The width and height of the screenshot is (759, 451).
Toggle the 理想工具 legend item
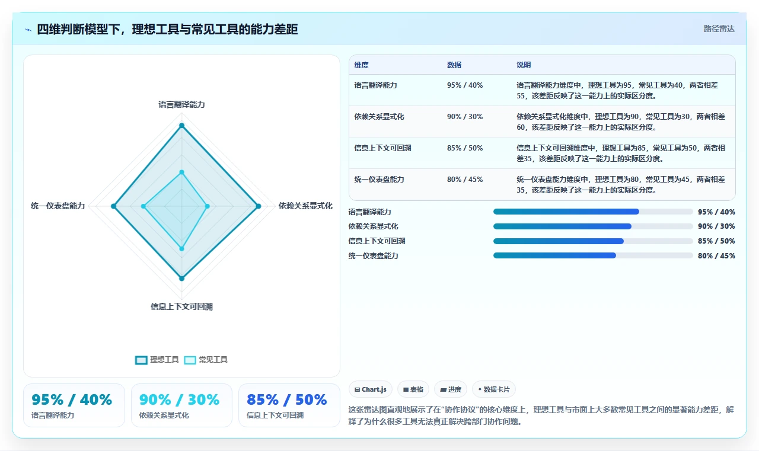(157, 360)
